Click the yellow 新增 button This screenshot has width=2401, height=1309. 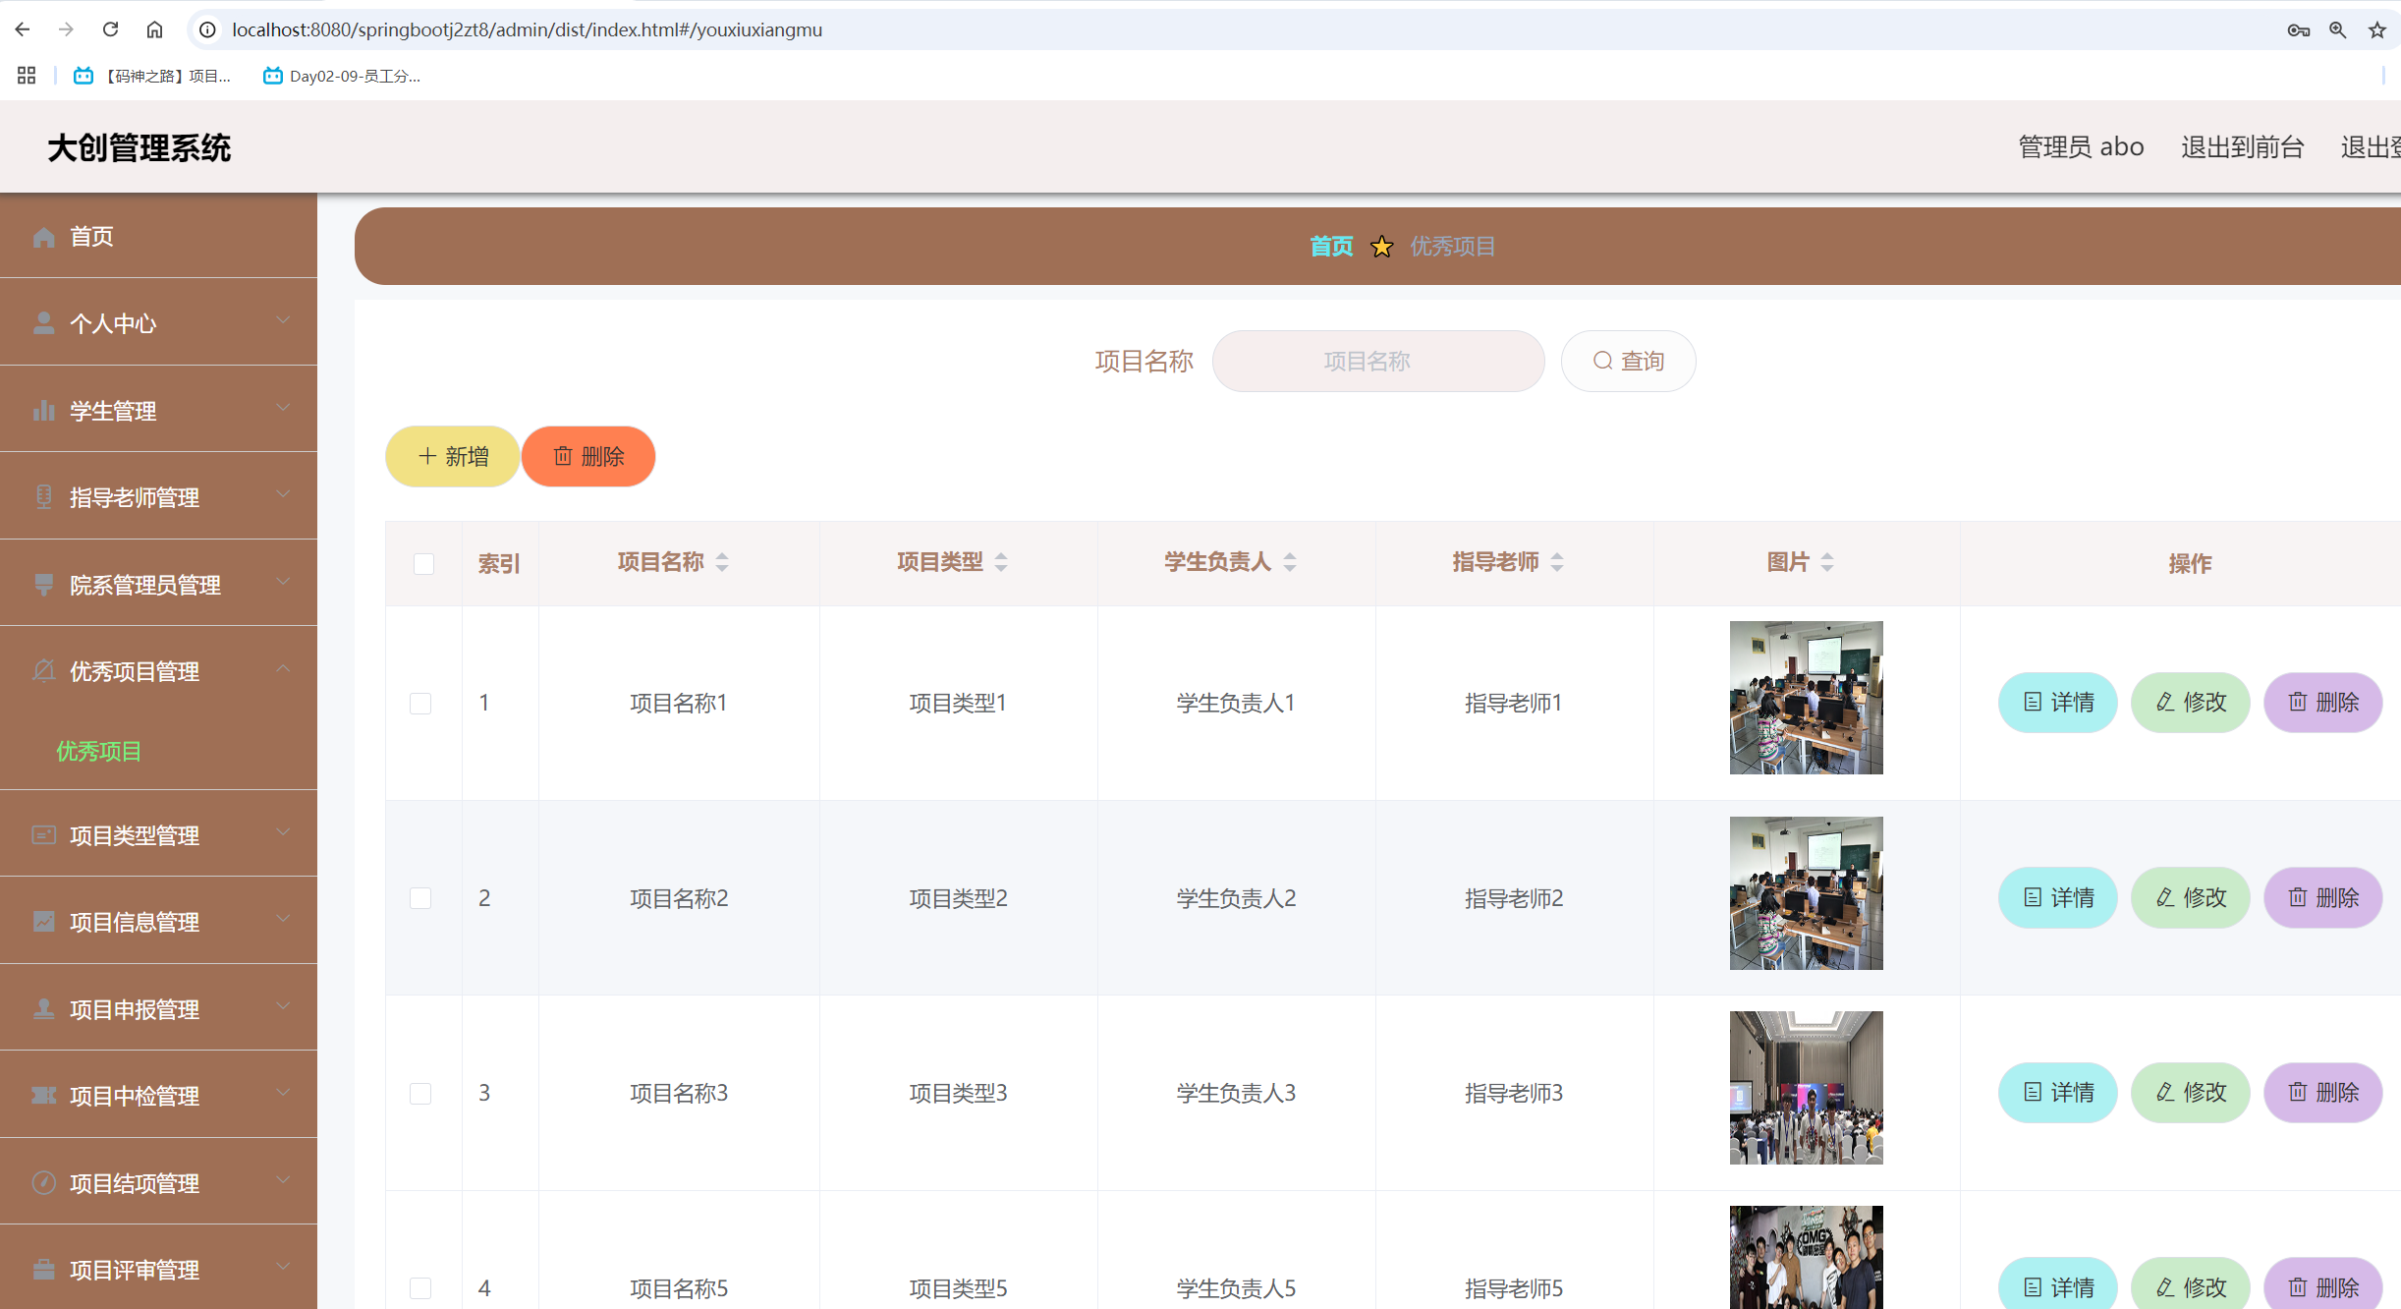point(452,456)
